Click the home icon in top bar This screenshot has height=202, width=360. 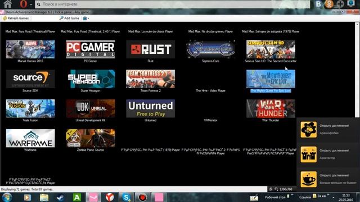point(7,4)
